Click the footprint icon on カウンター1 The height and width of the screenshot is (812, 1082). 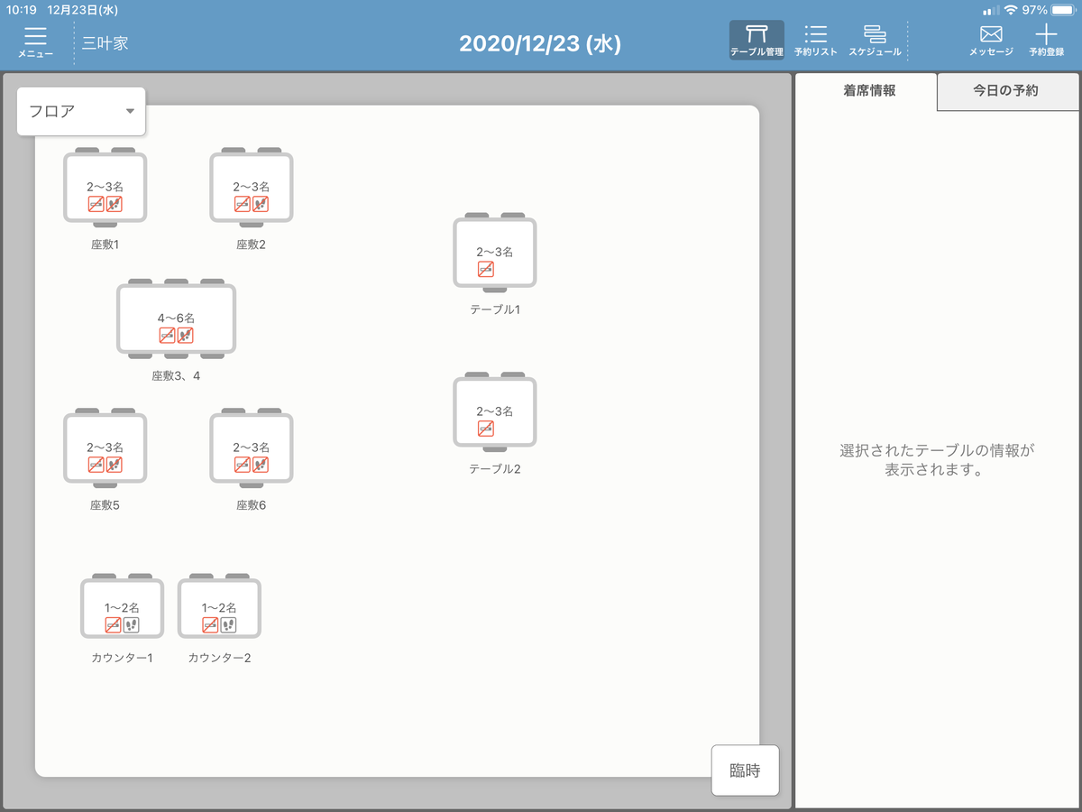pyautogui.click(x=132, y=625)
